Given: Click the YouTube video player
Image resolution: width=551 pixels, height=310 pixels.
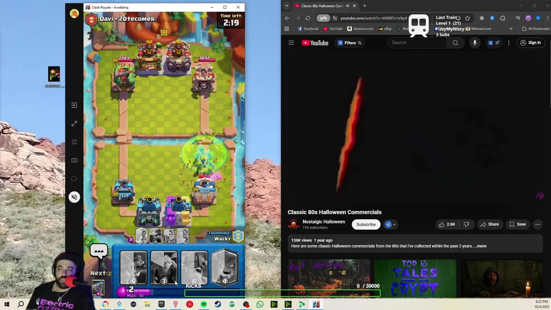Looking at the screenshot, I should click(416, 129).
